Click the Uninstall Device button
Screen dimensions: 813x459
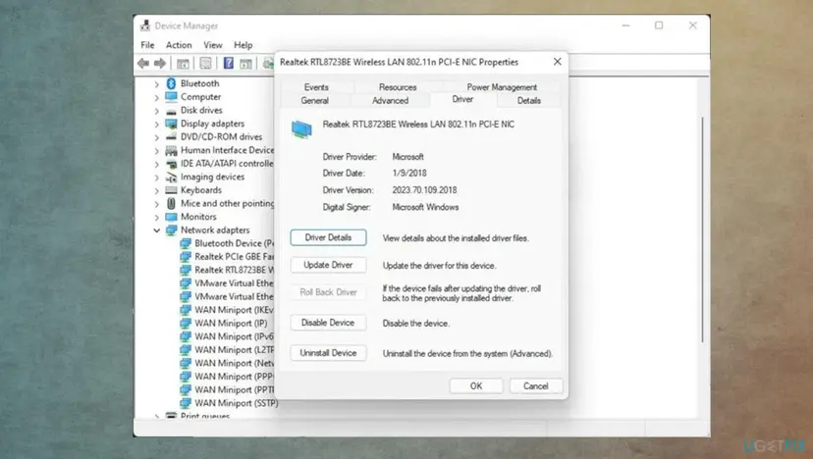(328, 353)
